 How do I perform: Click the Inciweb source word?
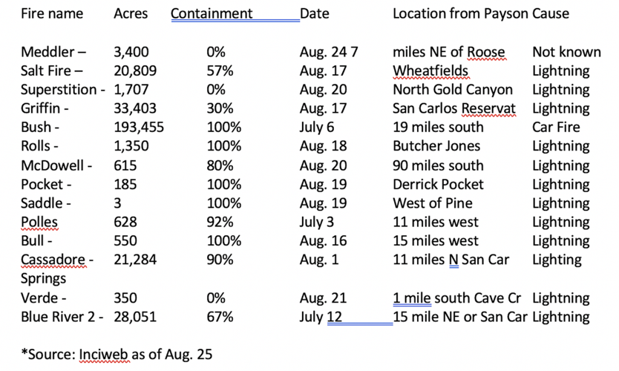click(103, 355)
